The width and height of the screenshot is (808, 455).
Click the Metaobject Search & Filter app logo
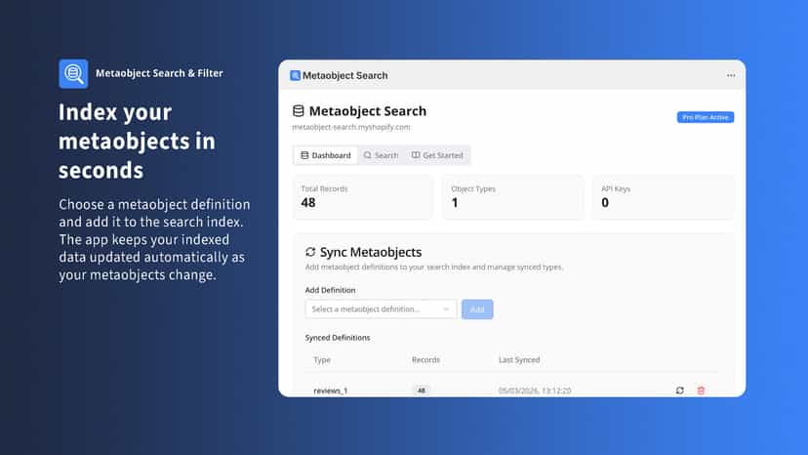[x=73, y=74]
